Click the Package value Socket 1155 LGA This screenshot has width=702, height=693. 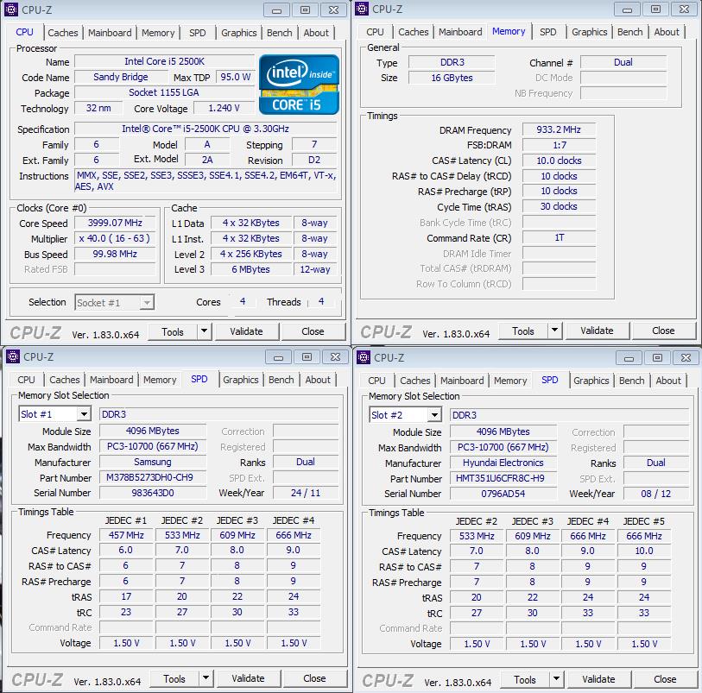tap(164, 92)
